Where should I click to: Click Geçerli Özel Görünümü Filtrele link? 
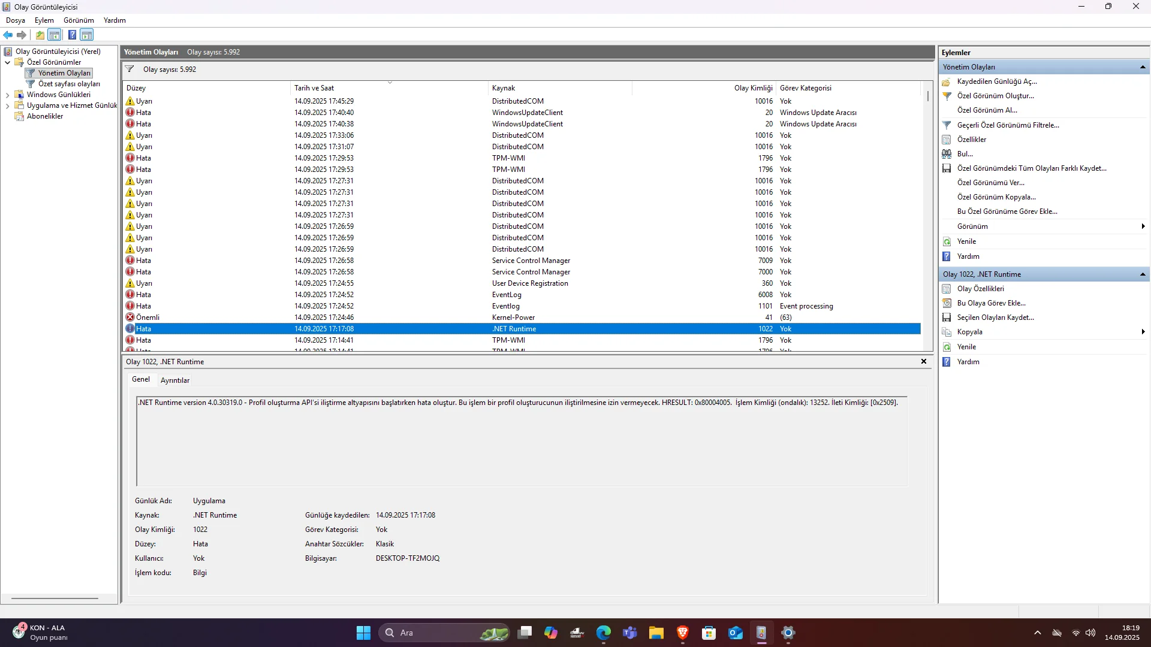coord(1008,125)
